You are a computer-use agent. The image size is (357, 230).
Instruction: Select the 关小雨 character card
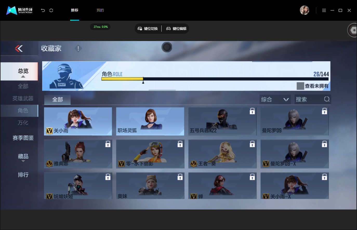(x=78, y=121)
